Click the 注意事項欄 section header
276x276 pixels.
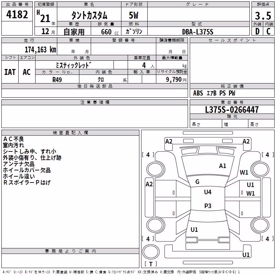(95, 102)
